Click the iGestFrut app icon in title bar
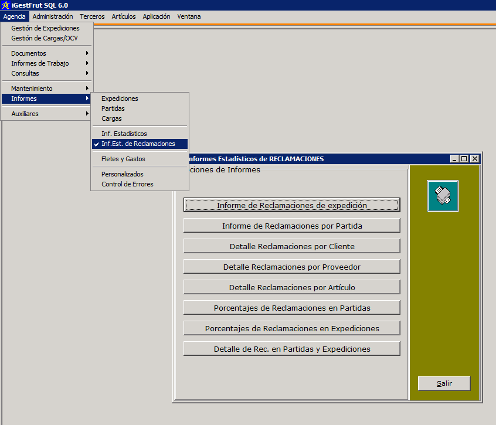The image size is (496, 425). click(x=5, y=5)
